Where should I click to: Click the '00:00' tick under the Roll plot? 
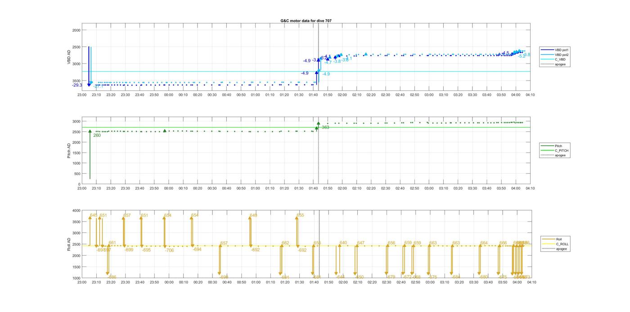(169, 282)
